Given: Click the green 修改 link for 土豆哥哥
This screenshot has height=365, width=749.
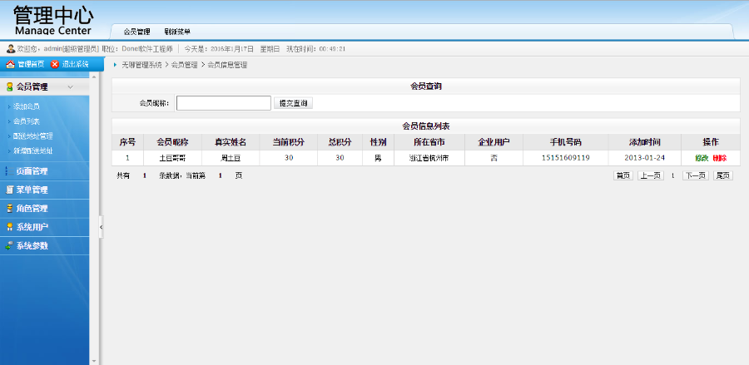Looking at the screenshot, I should tap(702, 158).
